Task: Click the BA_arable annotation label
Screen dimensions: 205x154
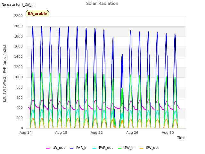Action: coord(37,13)
